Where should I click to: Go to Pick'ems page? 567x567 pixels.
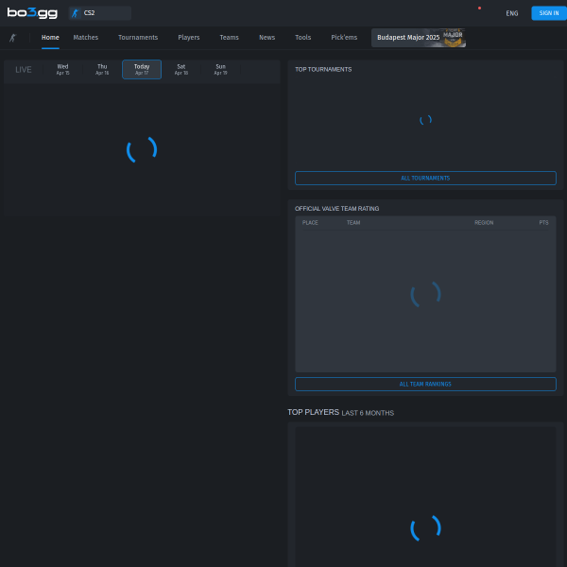tap(344, 38)
